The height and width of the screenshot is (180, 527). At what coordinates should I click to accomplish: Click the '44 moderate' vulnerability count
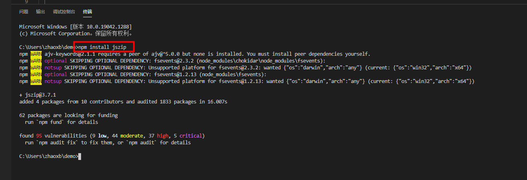pos(128,136)
